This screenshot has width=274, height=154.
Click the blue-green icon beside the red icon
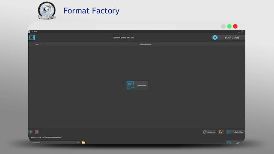point(31,132)
